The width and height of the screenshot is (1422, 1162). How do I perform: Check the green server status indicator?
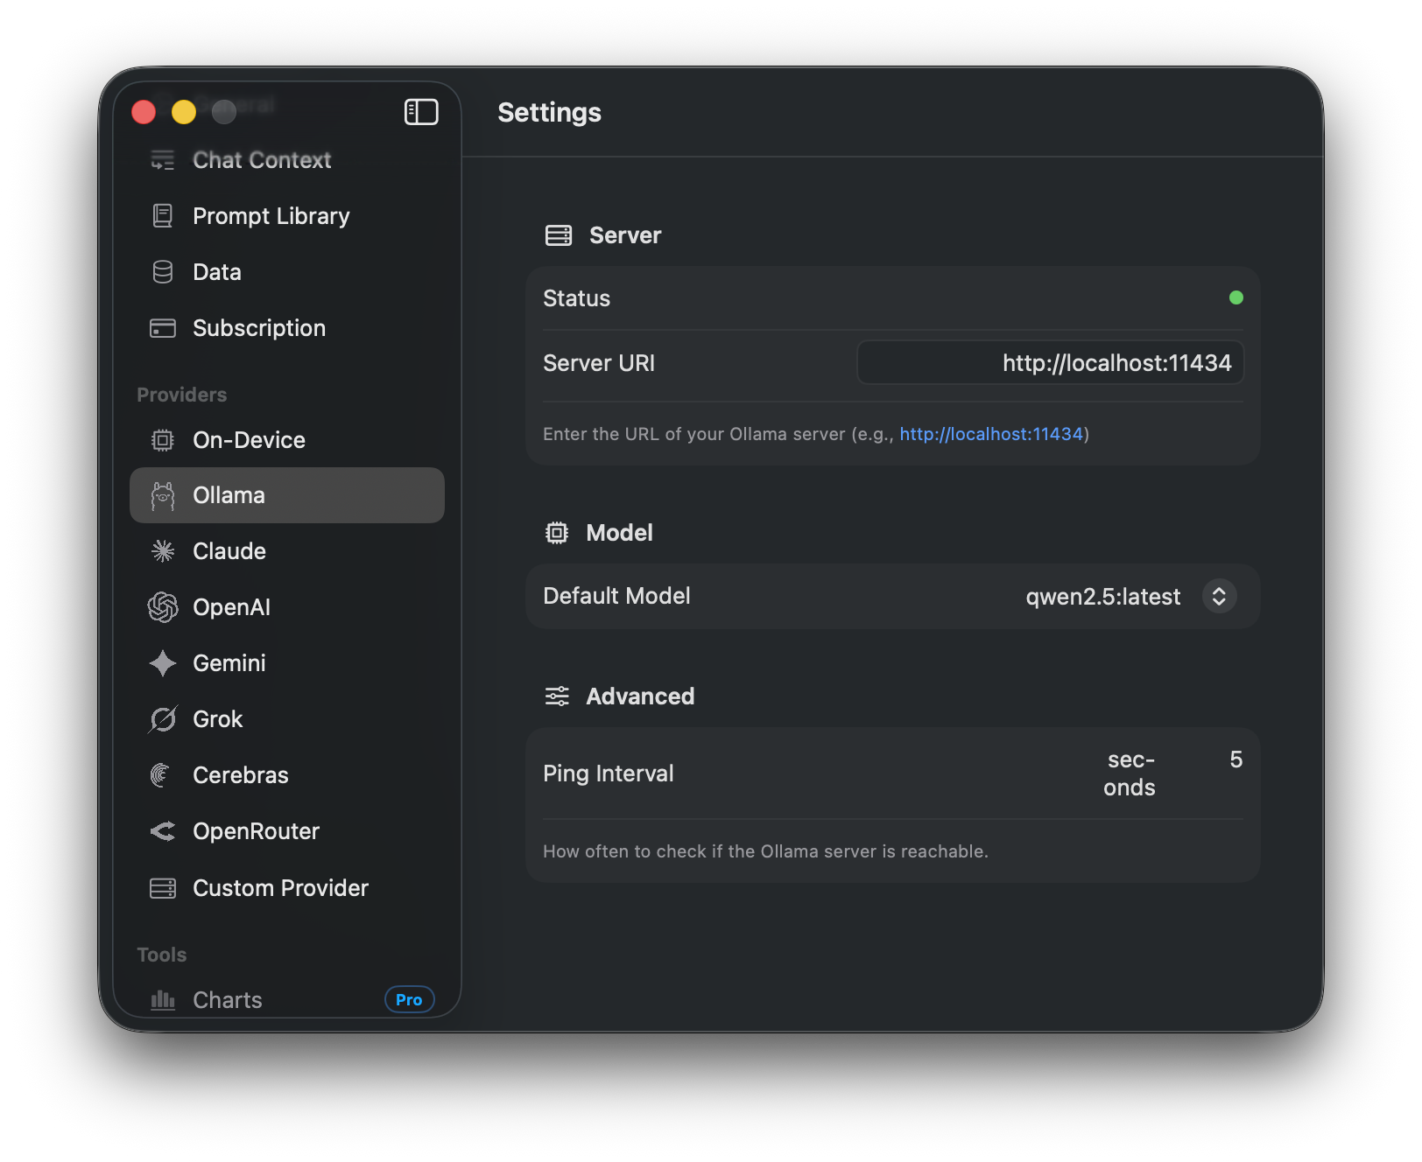[x=1235, y=297]
